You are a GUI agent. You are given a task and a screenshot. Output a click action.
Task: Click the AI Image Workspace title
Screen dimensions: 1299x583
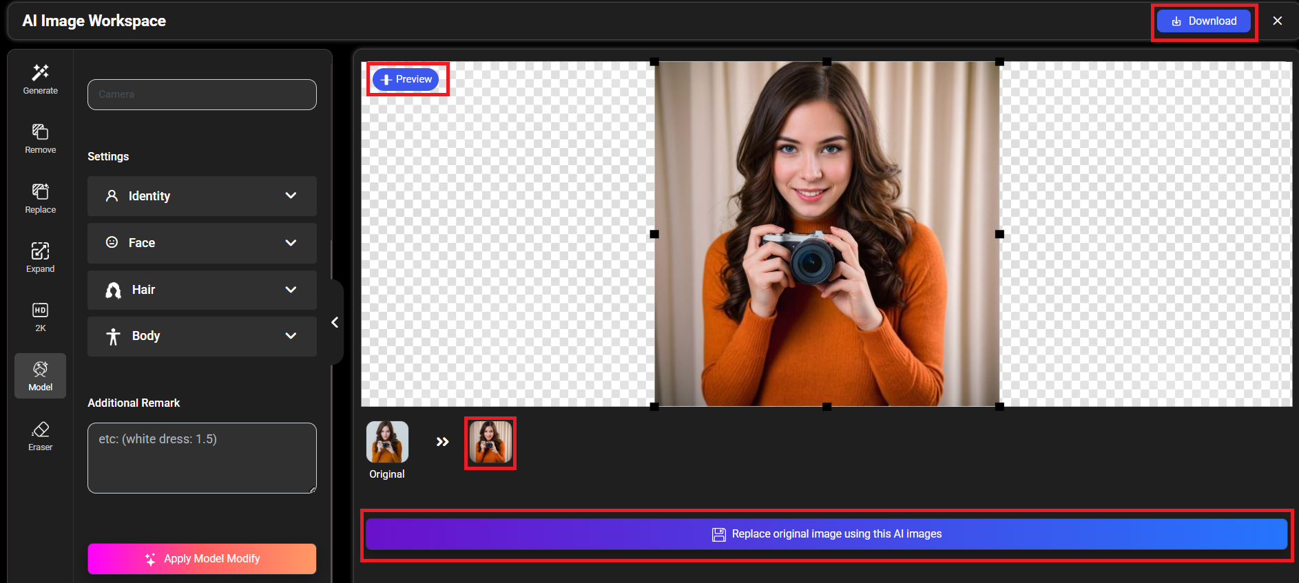tap(94, 21)
